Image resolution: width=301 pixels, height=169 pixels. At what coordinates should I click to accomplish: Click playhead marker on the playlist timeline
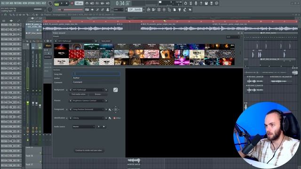pos(165,21)
